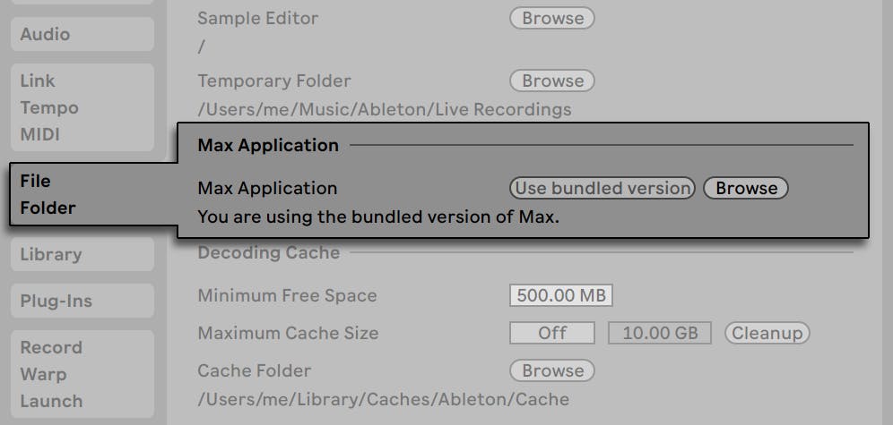Click the Live Recordings temporary folder path
The width and height of the screenshot is (893, 425).
click(x=384, y=109)
